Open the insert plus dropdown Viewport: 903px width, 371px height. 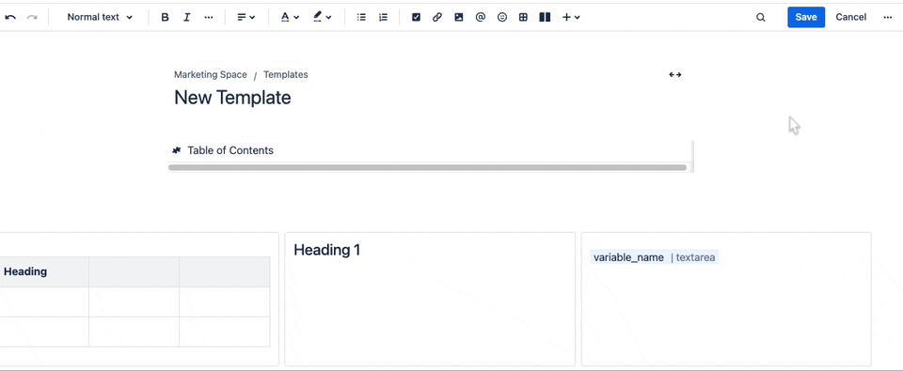[571, 17]
